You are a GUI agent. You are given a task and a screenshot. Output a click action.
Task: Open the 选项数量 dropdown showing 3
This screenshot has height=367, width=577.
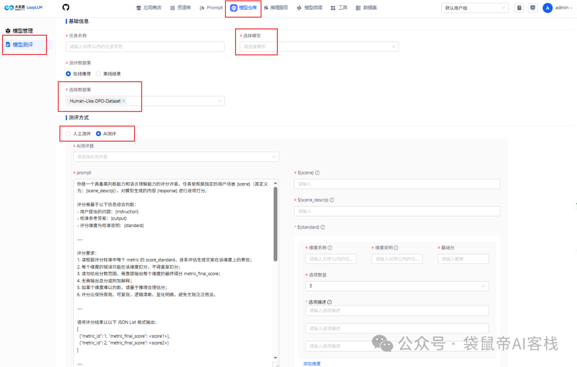(x=397, y=286)
